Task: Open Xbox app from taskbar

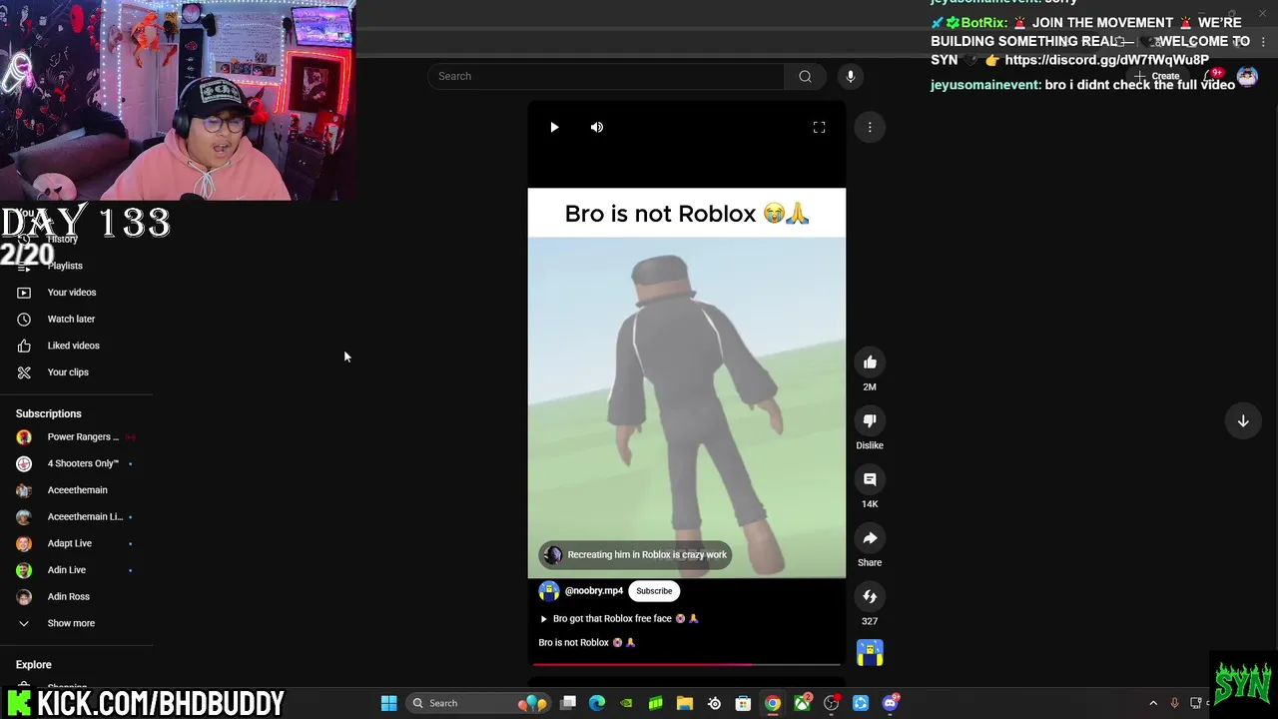Action: click(802, 703)
